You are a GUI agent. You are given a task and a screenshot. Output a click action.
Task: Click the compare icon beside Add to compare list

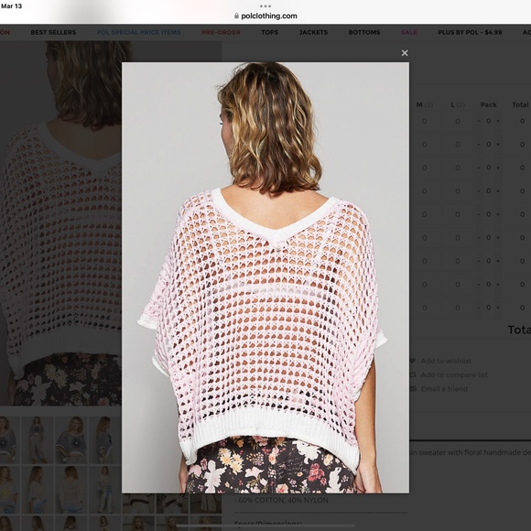[413, 374]
